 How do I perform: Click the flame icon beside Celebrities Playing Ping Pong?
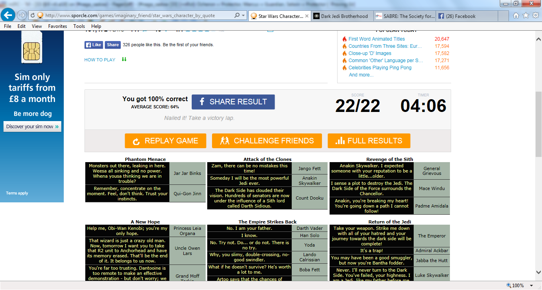pos(344,68)
